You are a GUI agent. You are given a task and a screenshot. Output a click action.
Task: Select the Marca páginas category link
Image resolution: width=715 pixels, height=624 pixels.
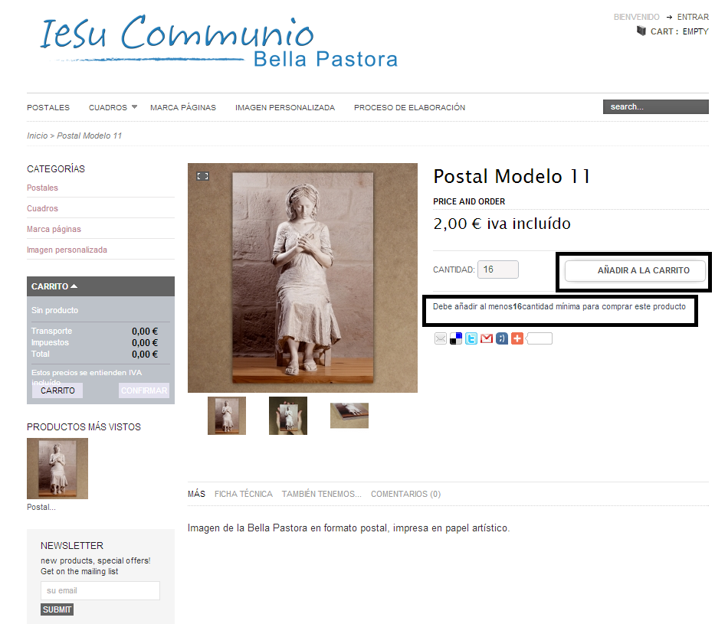coord(54,229)
